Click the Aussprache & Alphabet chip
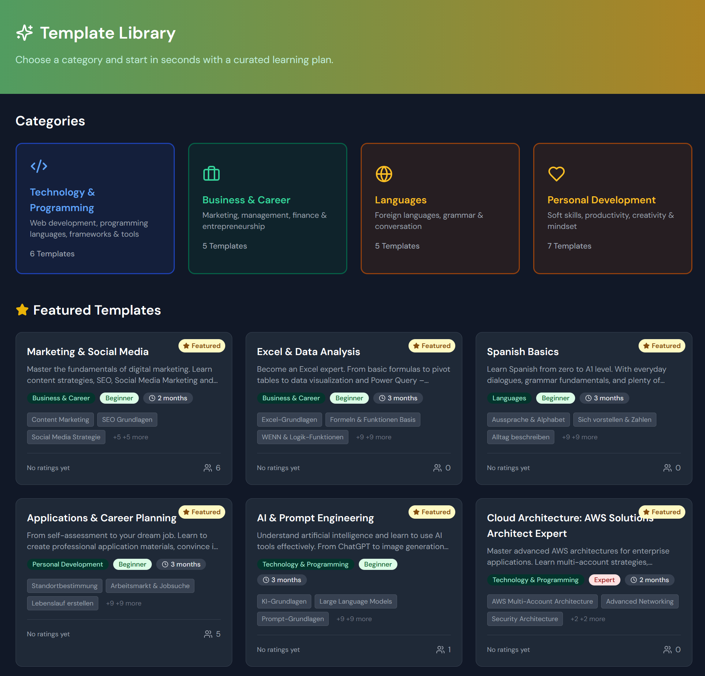Viewport: 705px width, 676px height. coord(528,420)
